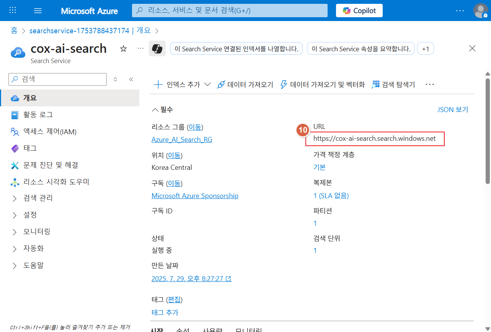This screenshot has width=491, height=332.
Task: Open more options ellipsis next to the title
Action: pyautogui.click(x=140, y=49)
